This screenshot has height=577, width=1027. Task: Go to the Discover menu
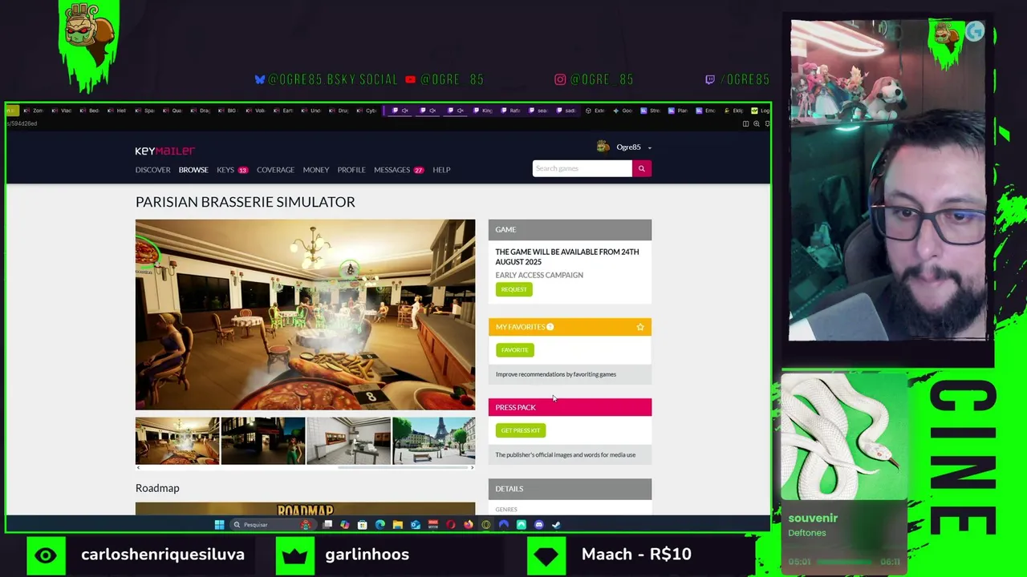point(152,170)
